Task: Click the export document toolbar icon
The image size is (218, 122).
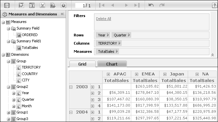Action: tap(53, 5)
